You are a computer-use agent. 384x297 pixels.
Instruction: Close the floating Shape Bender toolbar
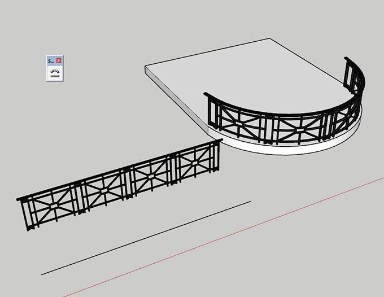(x=59, y=60)
